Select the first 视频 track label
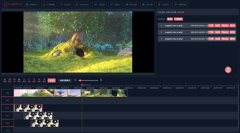 [x=7, y=93]
